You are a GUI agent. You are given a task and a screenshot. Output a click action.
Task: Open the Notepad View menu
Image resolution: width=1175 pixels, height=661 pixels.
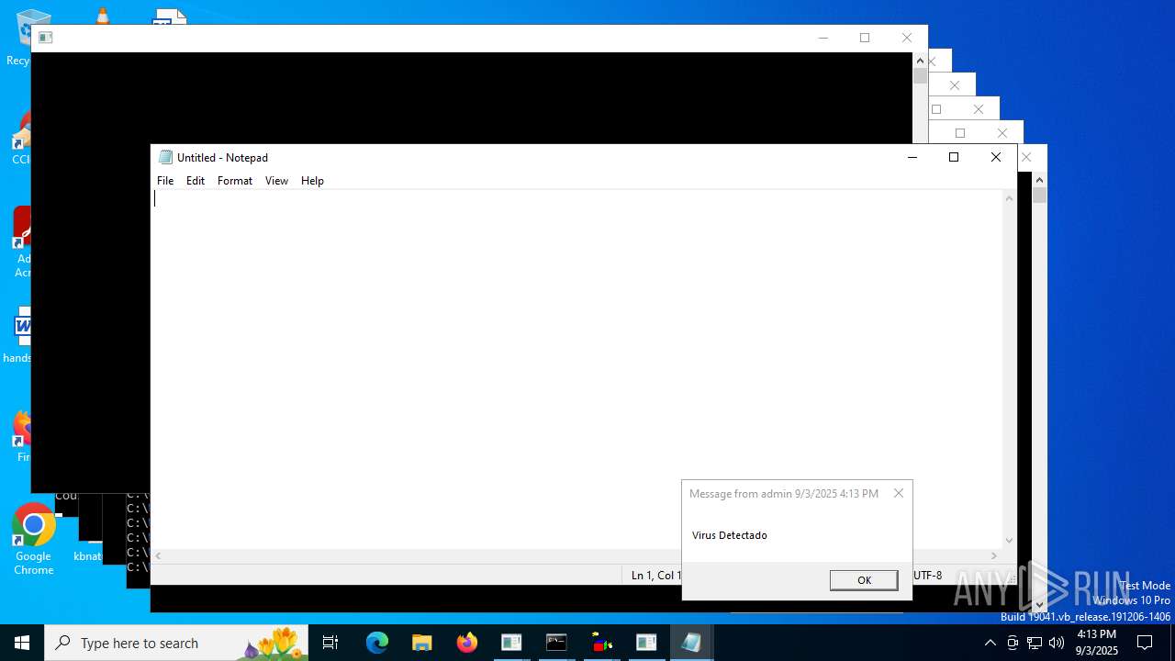pyautogui.click(x=276, y=181)
